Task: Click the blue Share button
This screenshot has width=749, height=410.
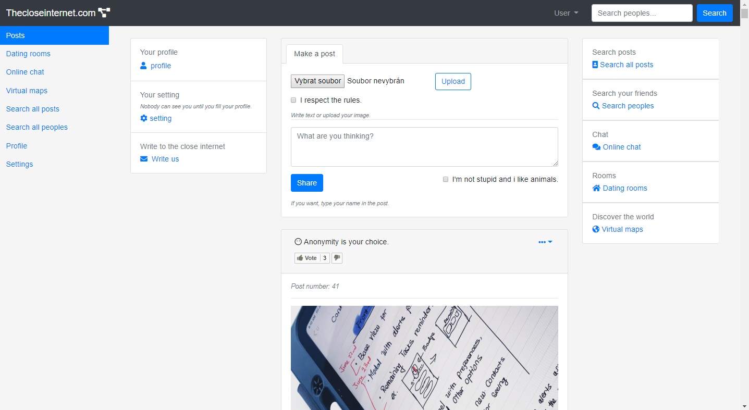Action: coord(307,183)
